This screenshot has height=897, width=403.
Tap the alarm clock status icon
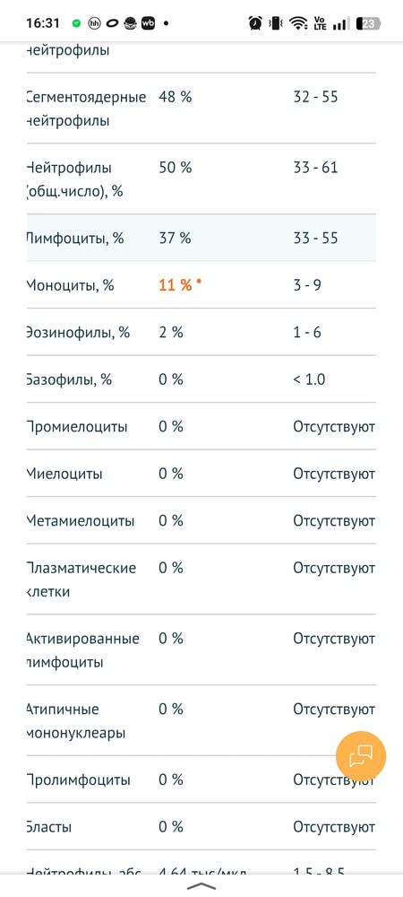tap(255, 23)
